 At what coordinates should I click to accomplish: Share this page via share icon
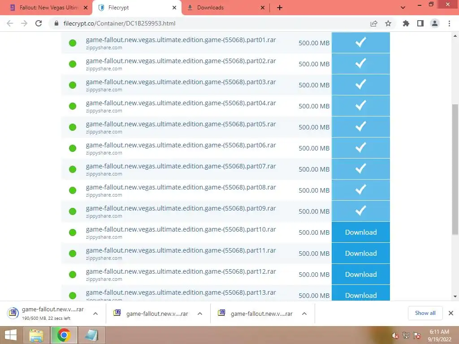374,23
